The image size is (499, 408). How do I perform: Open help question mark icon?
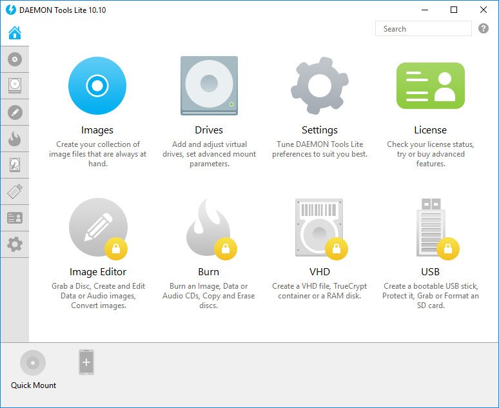pos(484,28)
